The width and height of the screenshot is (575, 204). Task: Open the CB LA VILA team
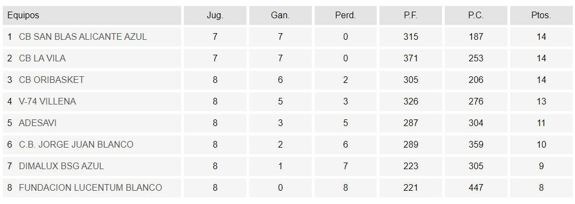(42, 59)
